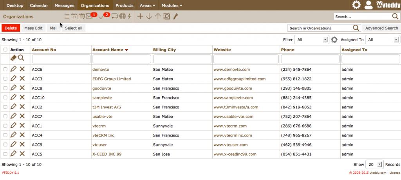Open the Filter dropdown
The height and width of the screenshot is (180, 401).
(x=311, y=40)
